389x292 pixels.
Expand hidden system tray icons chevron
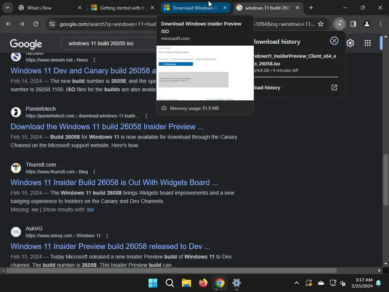pyautogui.click(x=296, y=283)
